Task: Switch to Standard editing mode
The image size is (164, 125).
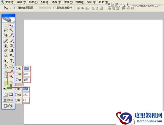Action: 6,94
